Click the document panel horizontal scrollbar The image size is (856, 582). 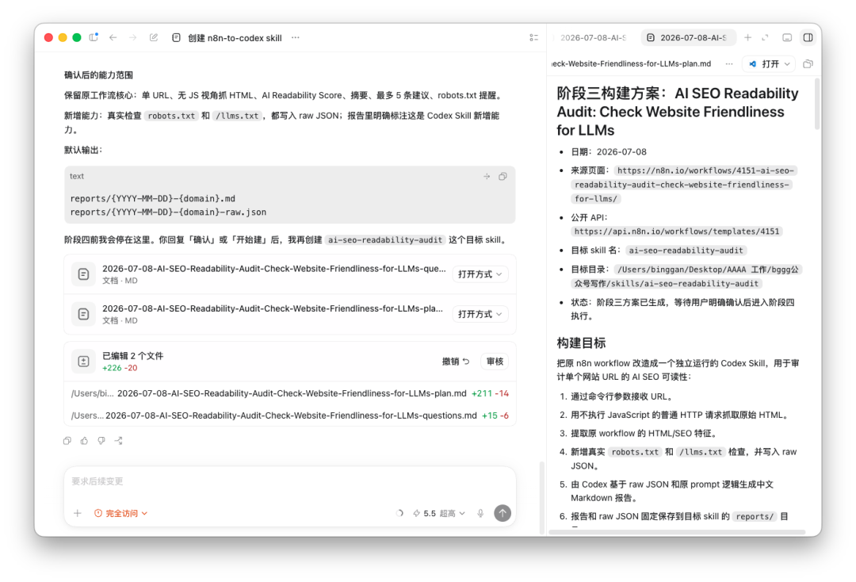coord(677,532)
